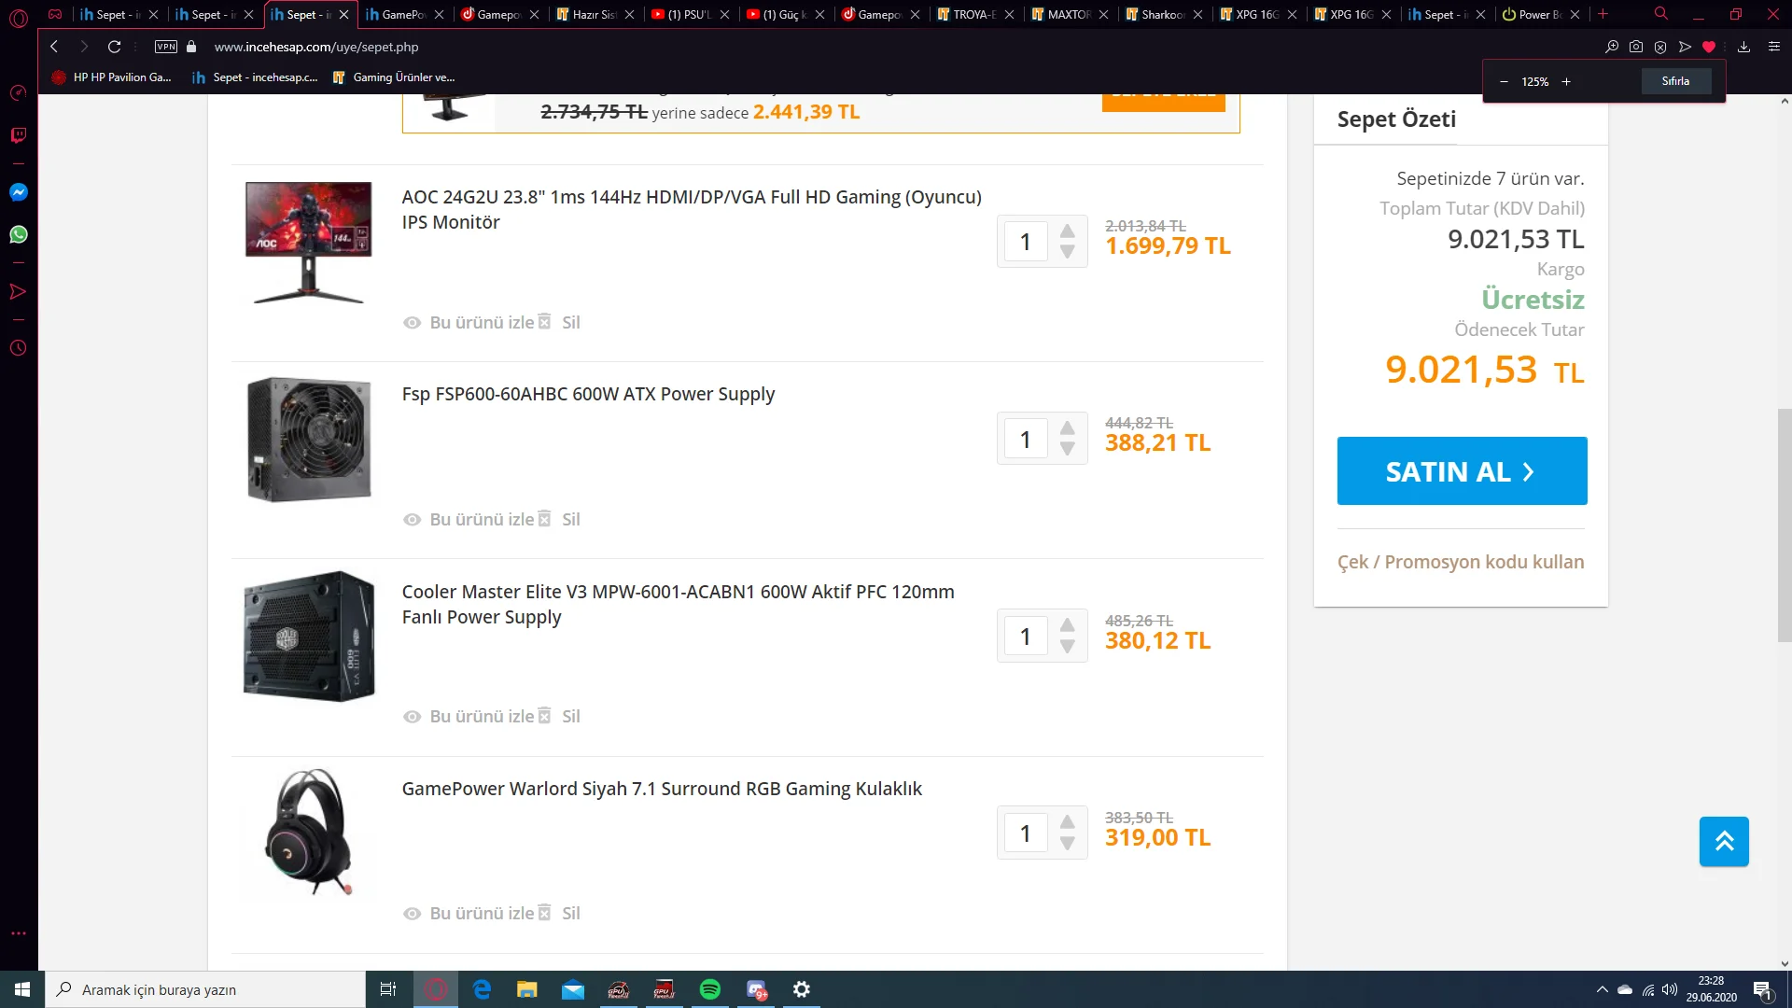Click the reload page icon
Viewport: 1792px width, 1008px height.
click(x=114, y=47)
